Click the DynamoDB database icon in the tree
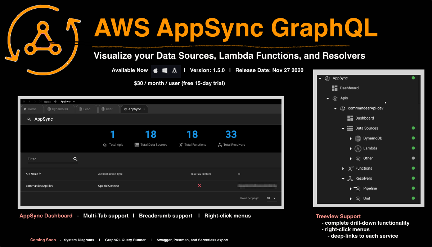Screen dimensions: 432x247 click(358, 138)
